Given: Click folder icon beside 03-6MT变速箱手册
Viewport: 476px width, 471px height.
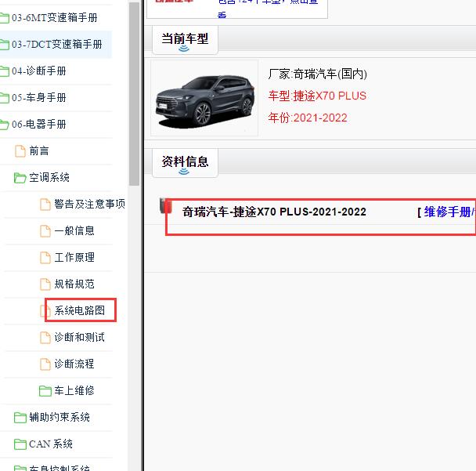Looking at the screenshot, I should (x=4, y=18).
